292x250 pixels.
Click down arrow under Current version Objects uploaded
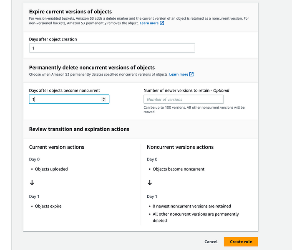coord(32,182)
